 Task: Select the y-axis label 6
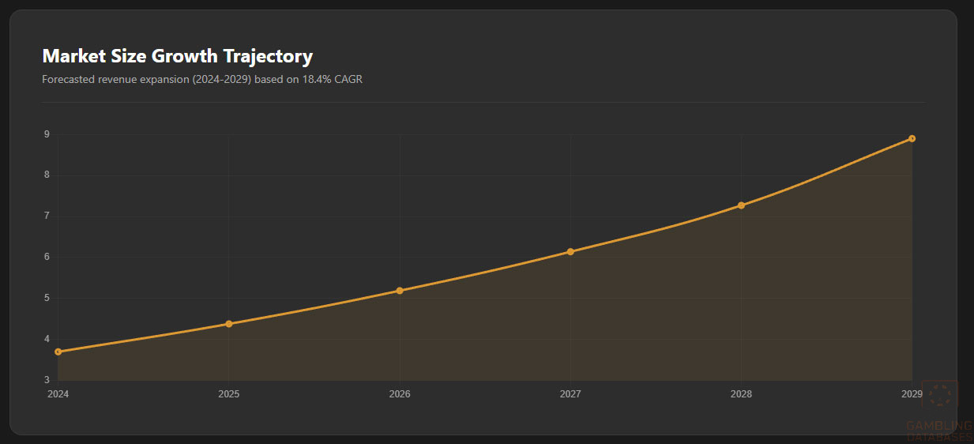47,258
